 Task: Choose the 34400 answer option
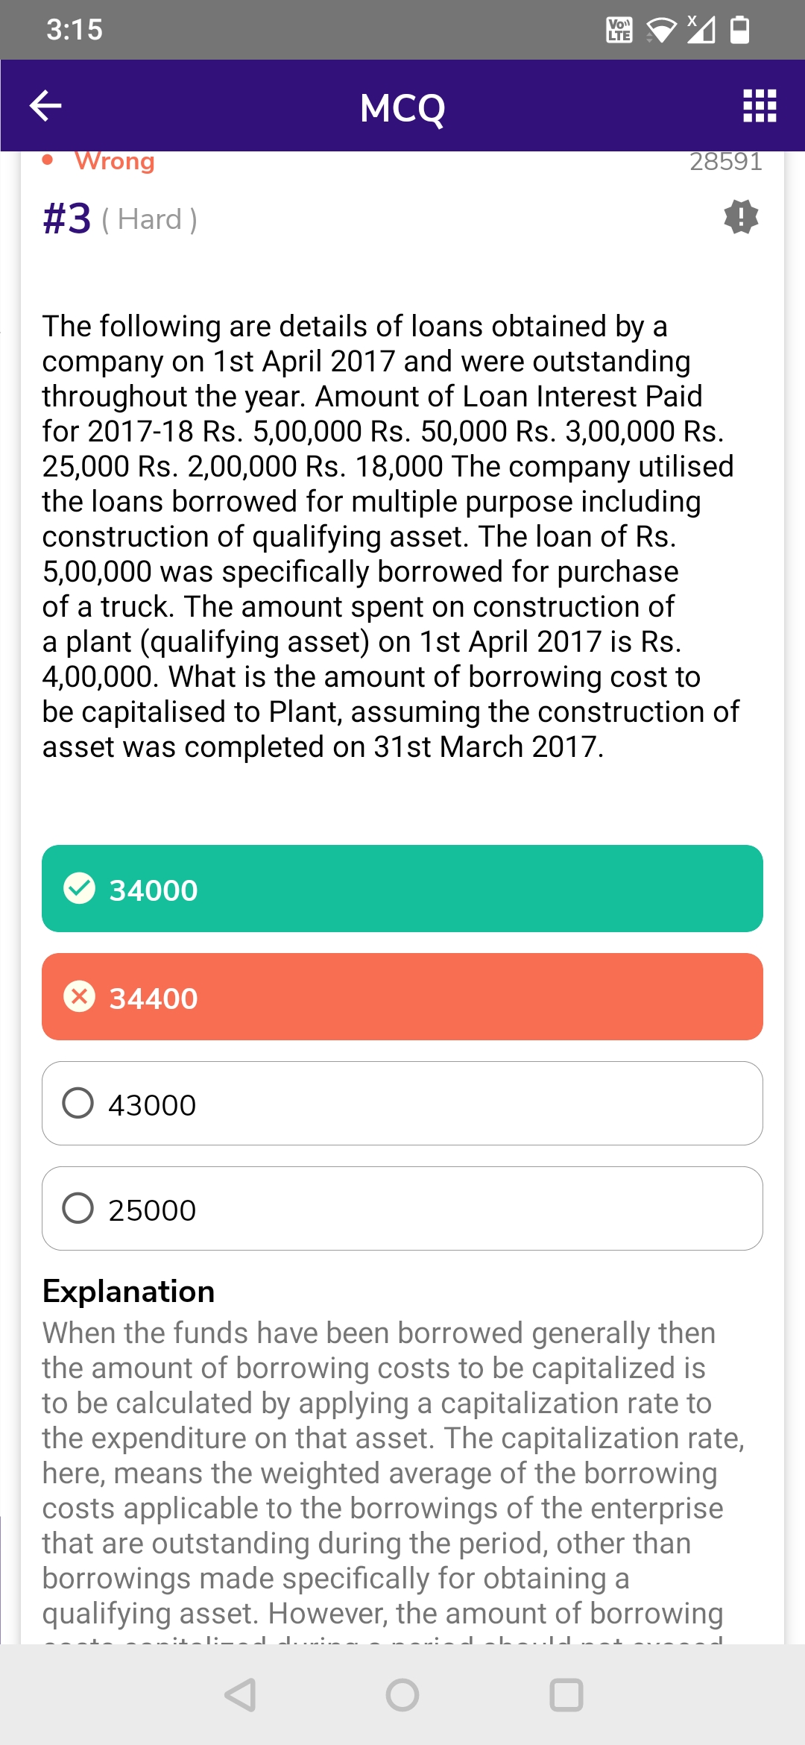coord(402,996)
